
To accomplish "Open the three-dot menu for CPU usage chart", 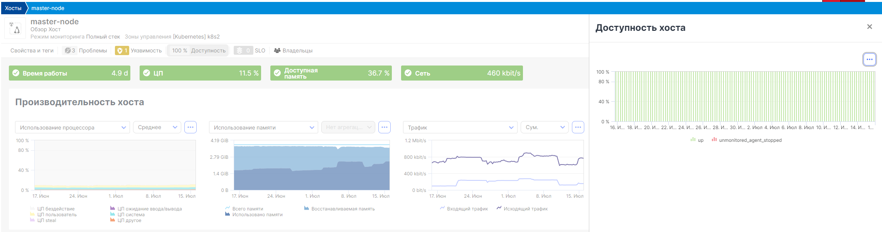I will 191,127.
